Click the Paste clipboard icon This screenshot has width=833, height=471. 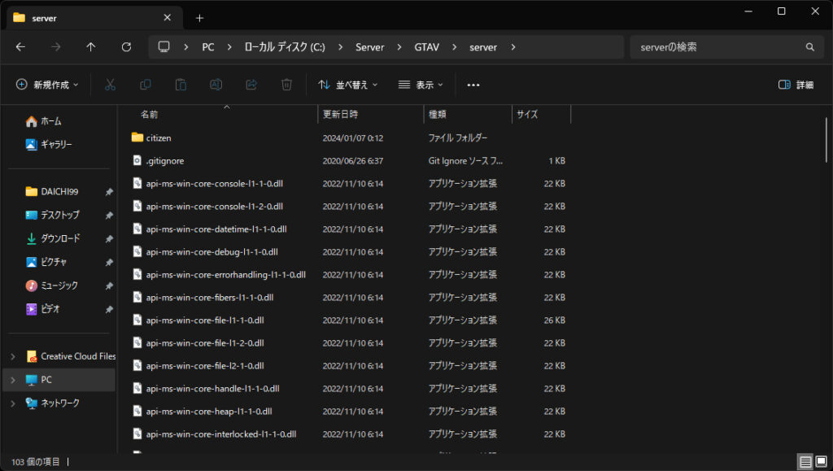point(181,85)
